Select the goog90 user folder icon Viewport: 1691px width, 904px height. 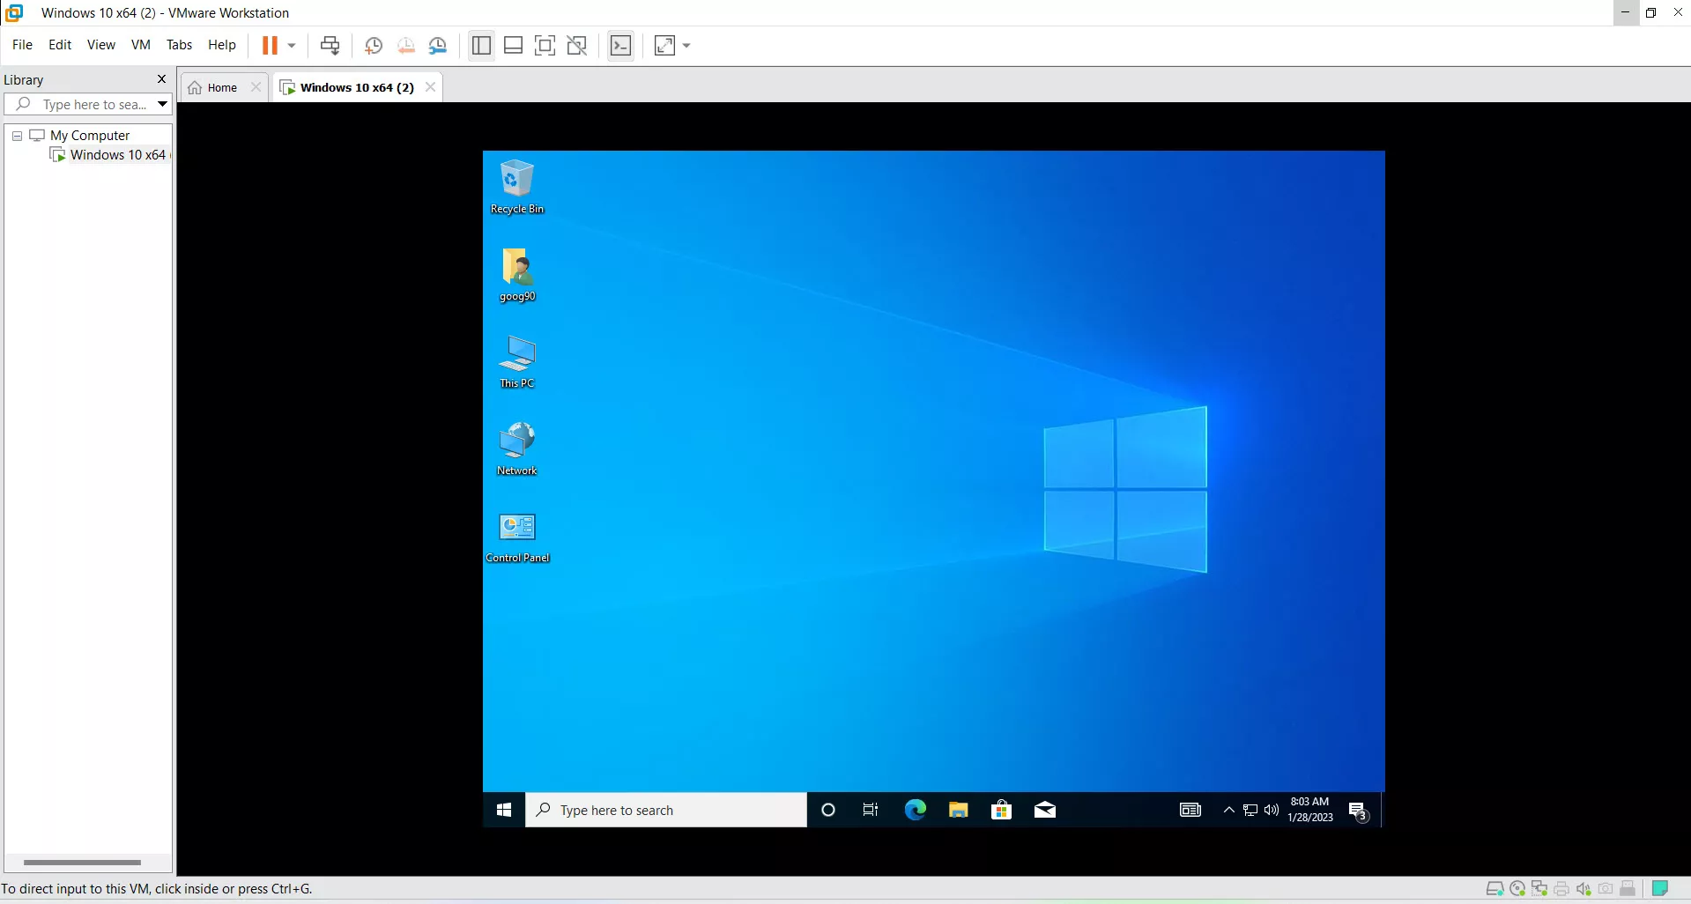pyautogui.click(x=517, y=275)
